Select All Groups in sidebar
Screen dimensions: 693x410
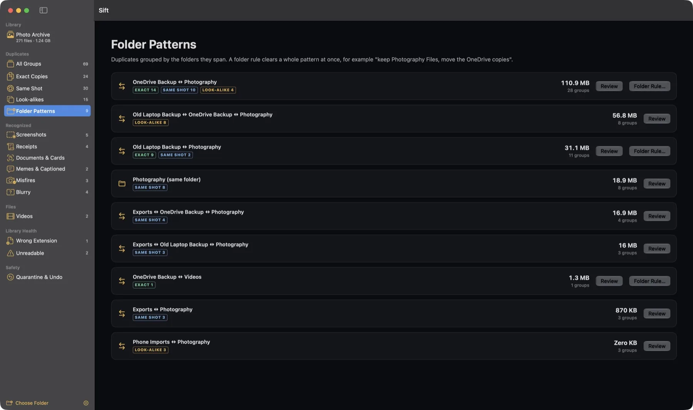coord(47,64)
